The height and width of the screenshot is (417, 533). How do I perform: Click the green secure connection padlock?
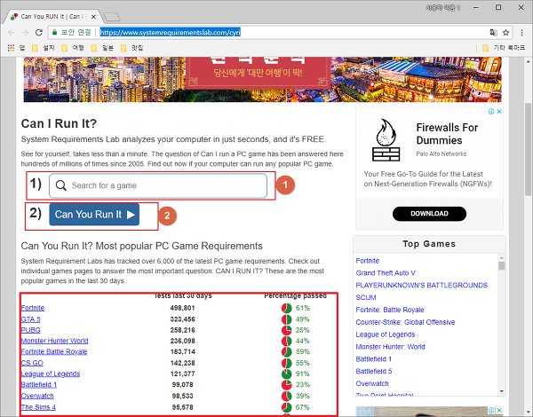[54, 32]
